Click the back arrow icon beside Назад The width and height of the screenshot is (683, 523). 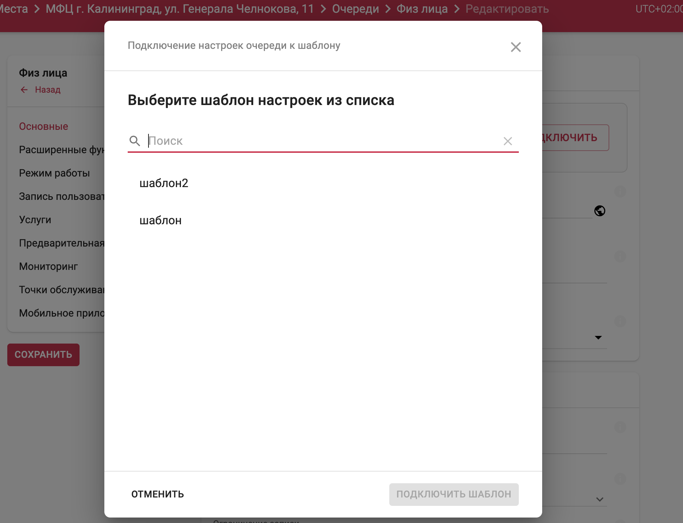(x=24, y=90)
